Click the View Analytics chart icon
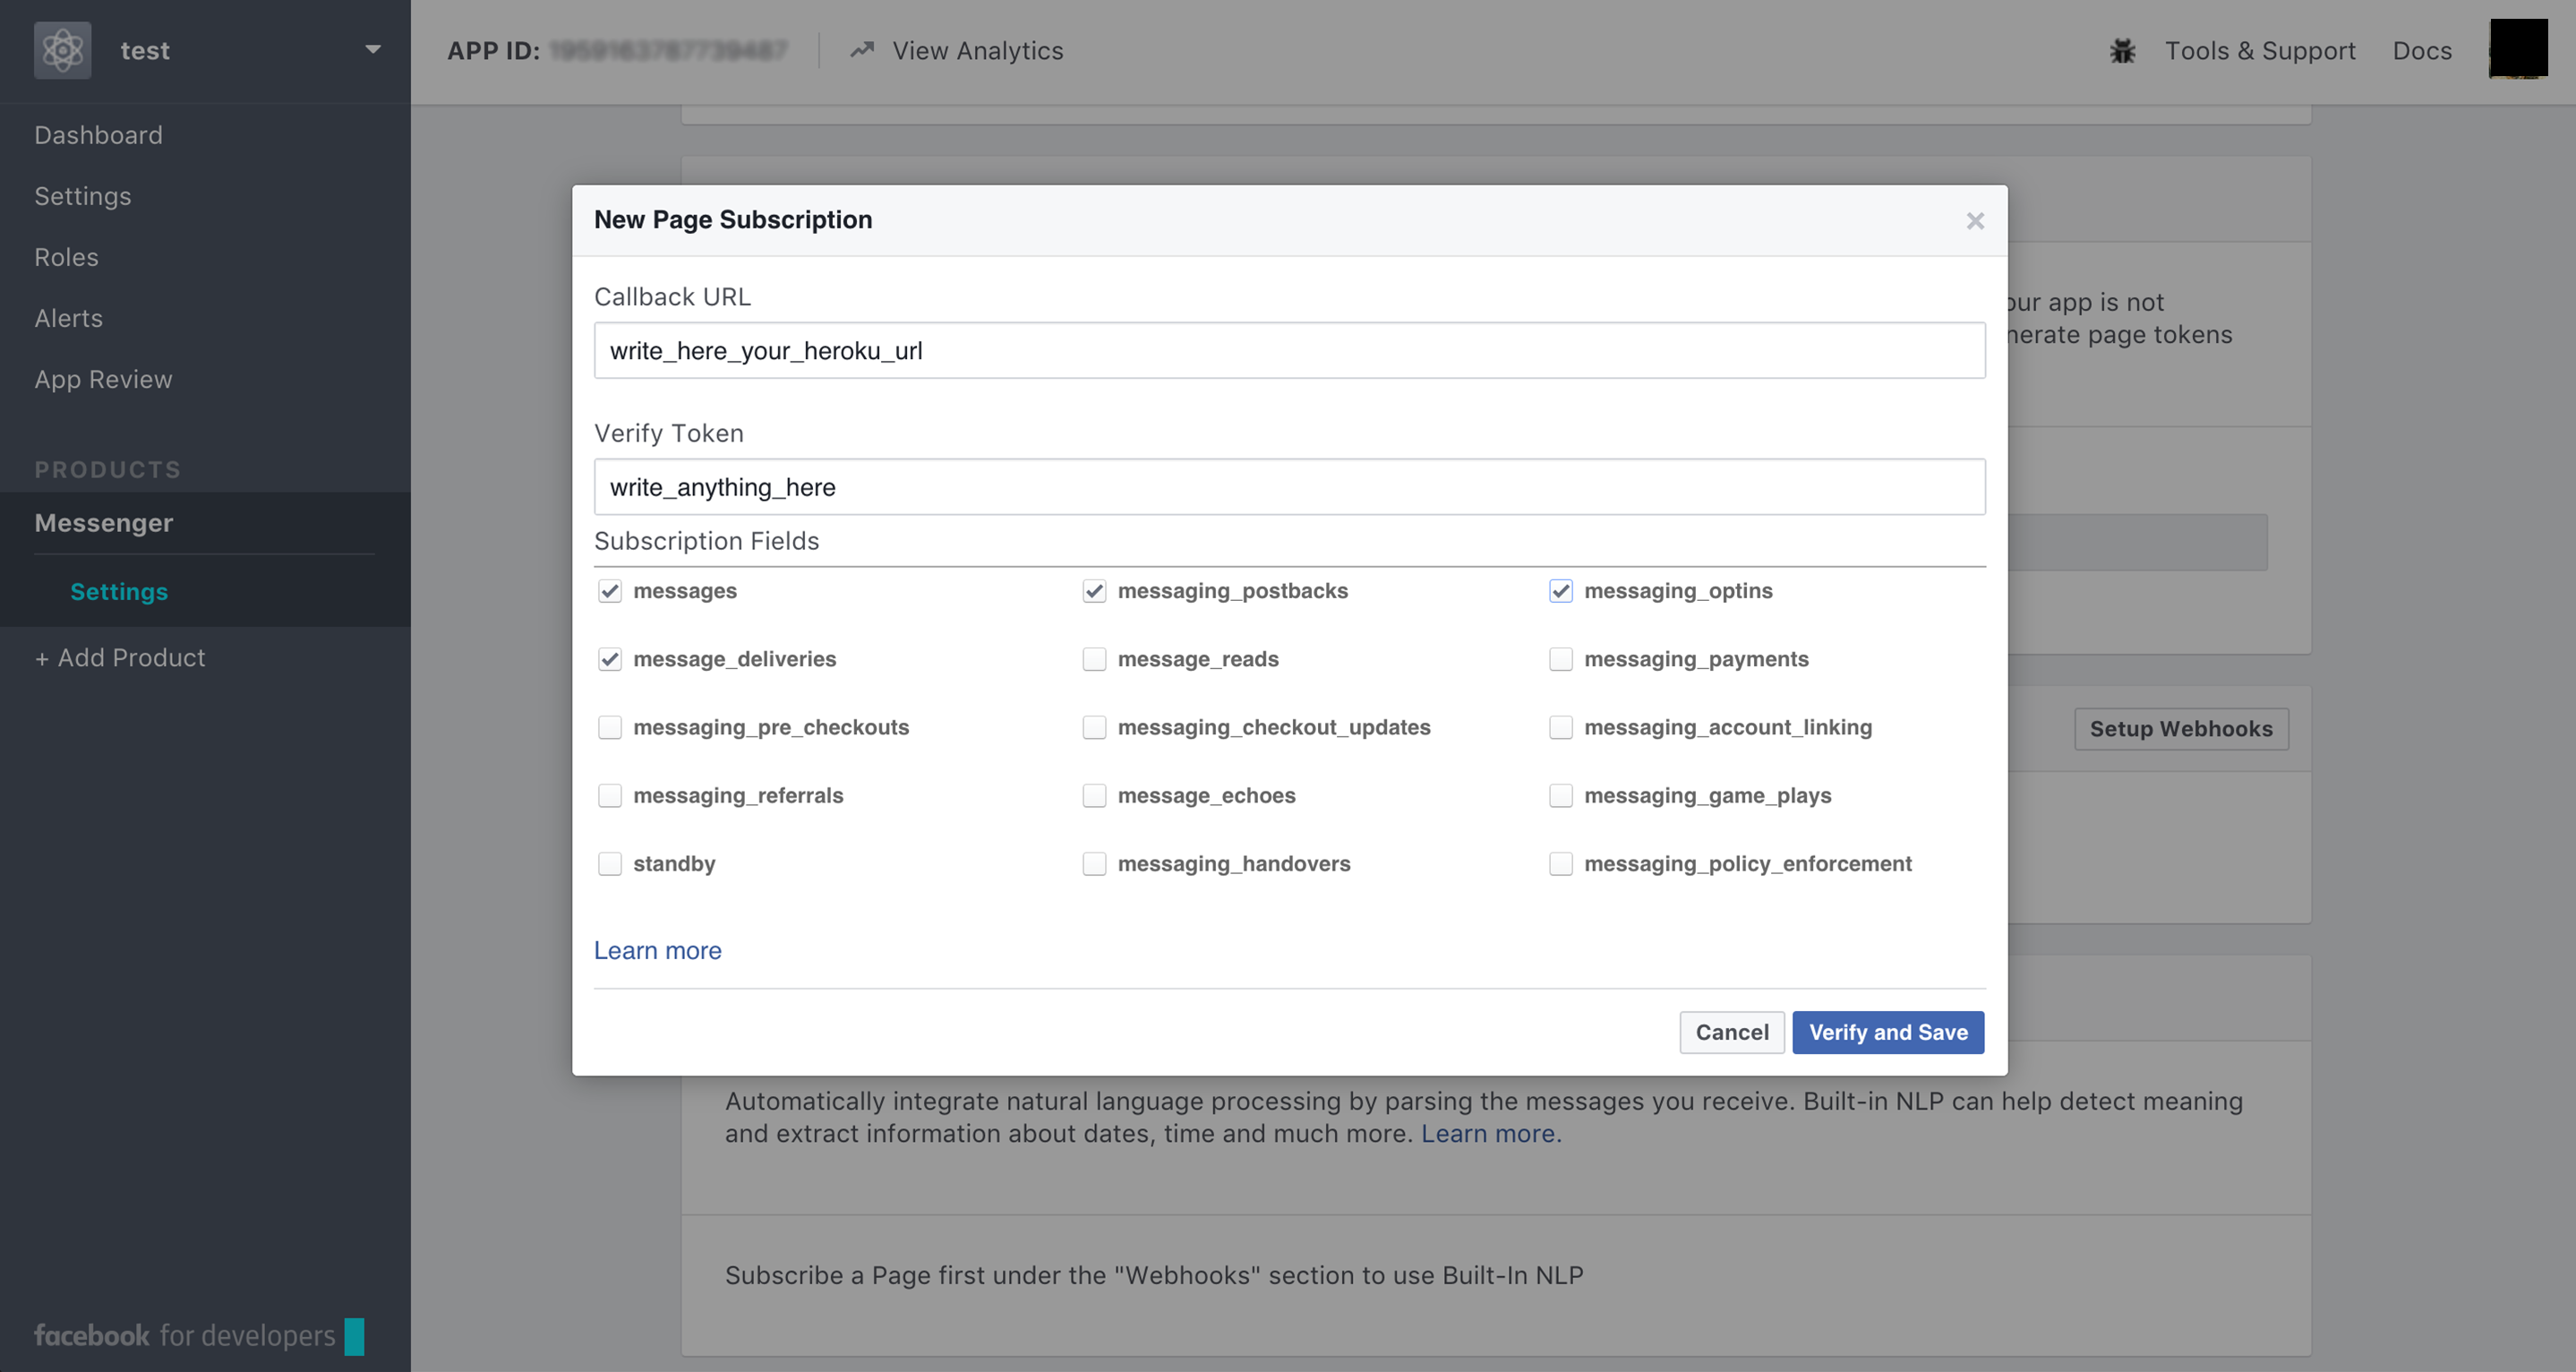2576x1372 pixels. [862, 50]
